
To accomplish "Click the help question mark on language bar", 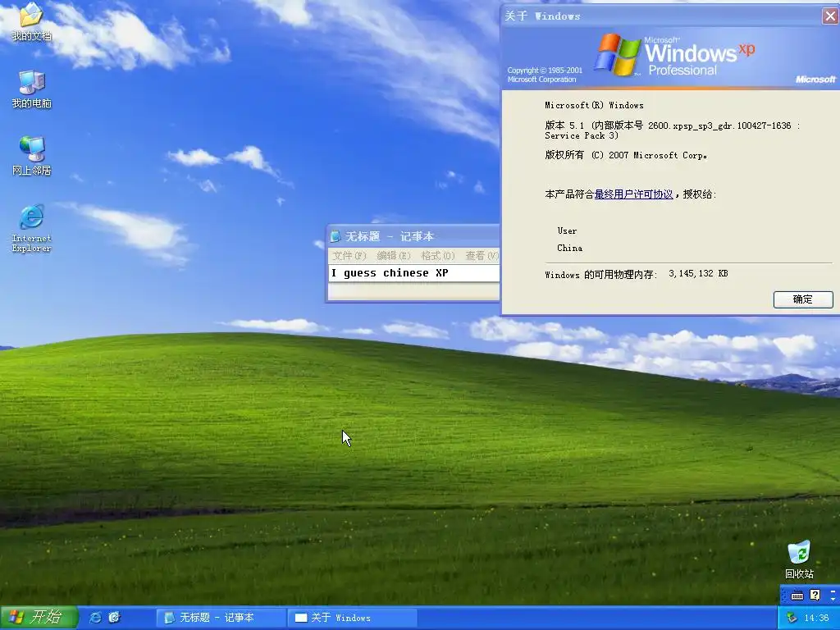I will point(815,595).
